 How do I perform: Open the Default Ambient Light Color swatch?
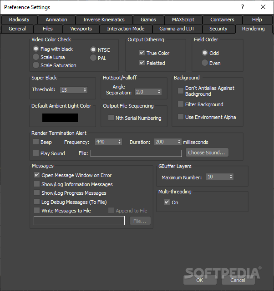coord(60,118)
